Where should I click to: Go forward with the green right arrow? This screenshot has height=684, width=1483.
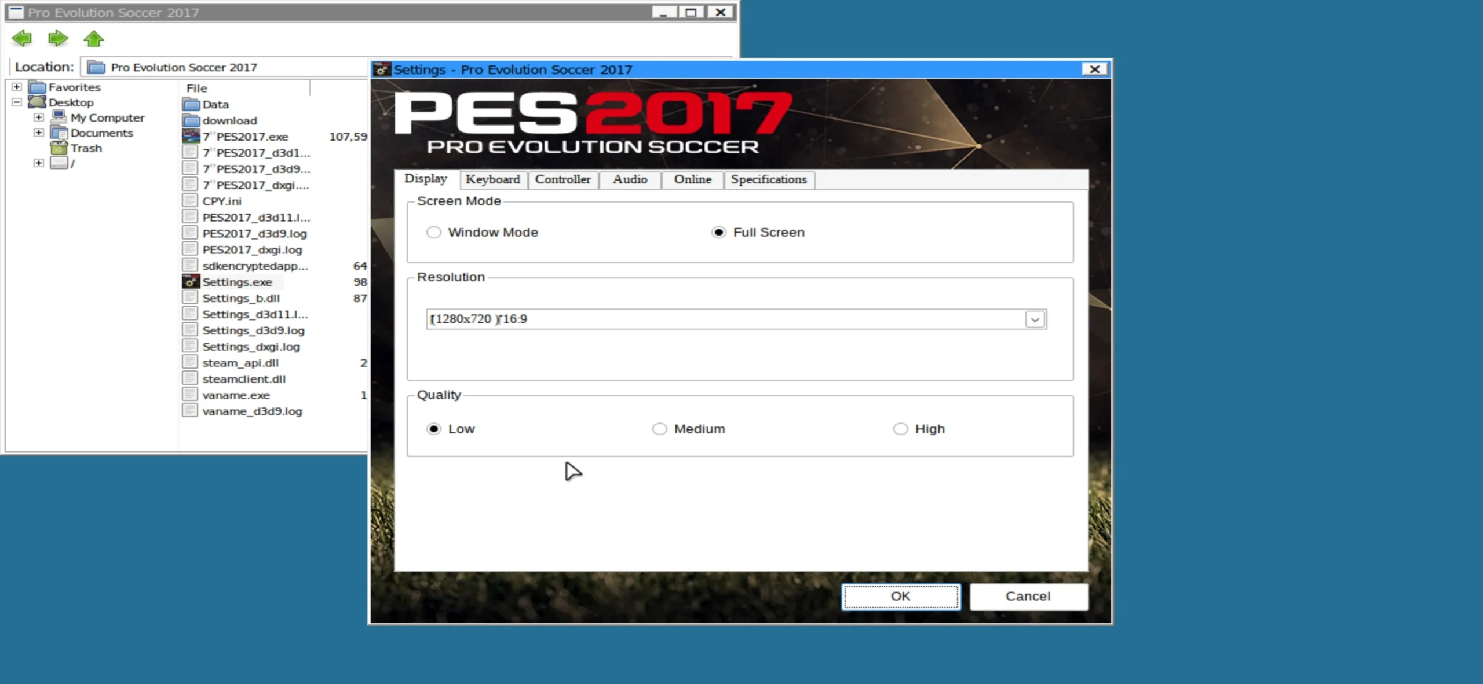pos(58,39)
